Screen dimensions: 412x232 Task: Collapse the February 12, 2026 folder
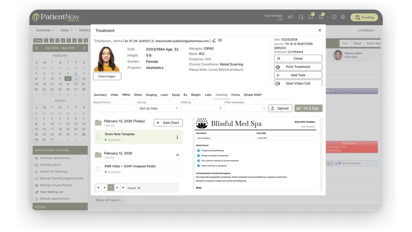(178, 155)
